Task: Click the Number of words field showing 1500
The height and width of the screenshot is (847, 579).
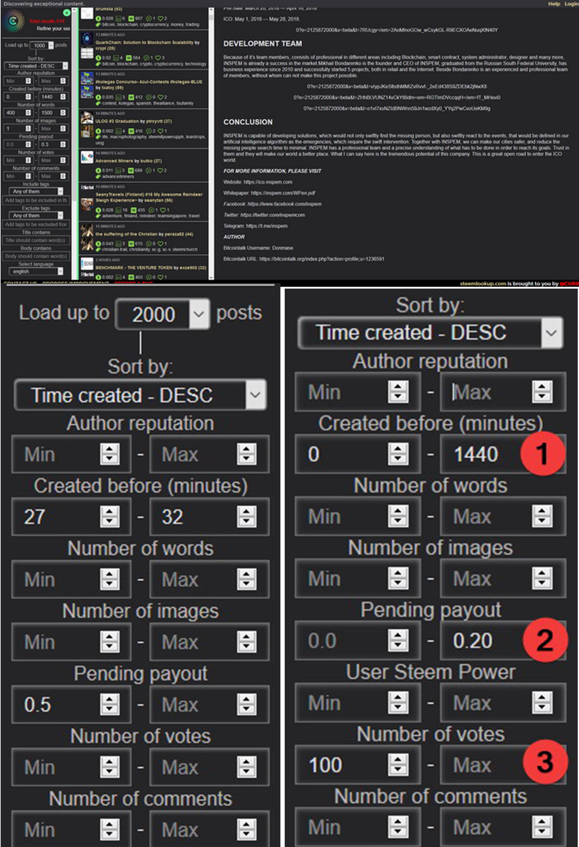Action: (x=53, y=112)
